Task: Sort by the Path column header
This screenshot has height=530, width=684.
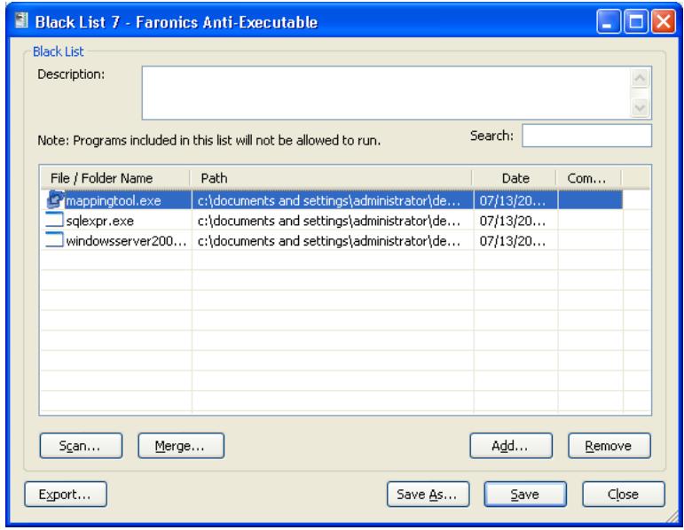Action: (x=331, y=178)
